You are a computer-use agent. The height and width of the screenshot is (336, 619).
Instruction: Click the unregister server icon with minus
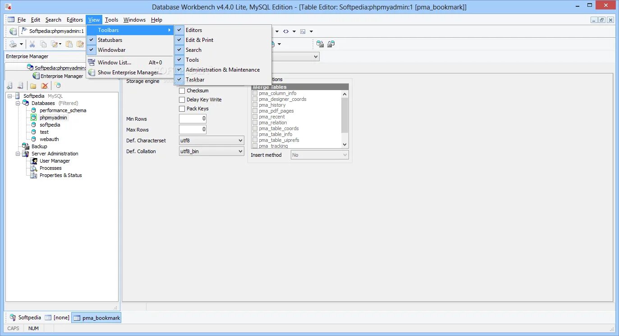tap(20, 86)
